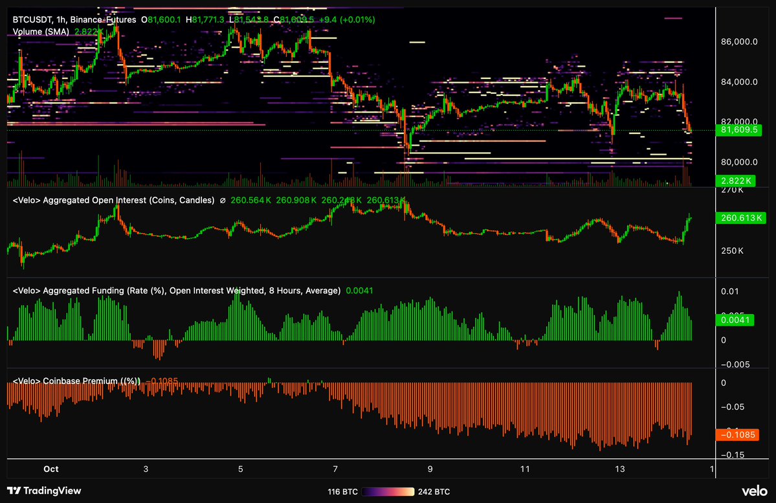776x503 pixels.
Task: Click the 260.564K value in Open Interest legend
Action: tap(251, 201)
